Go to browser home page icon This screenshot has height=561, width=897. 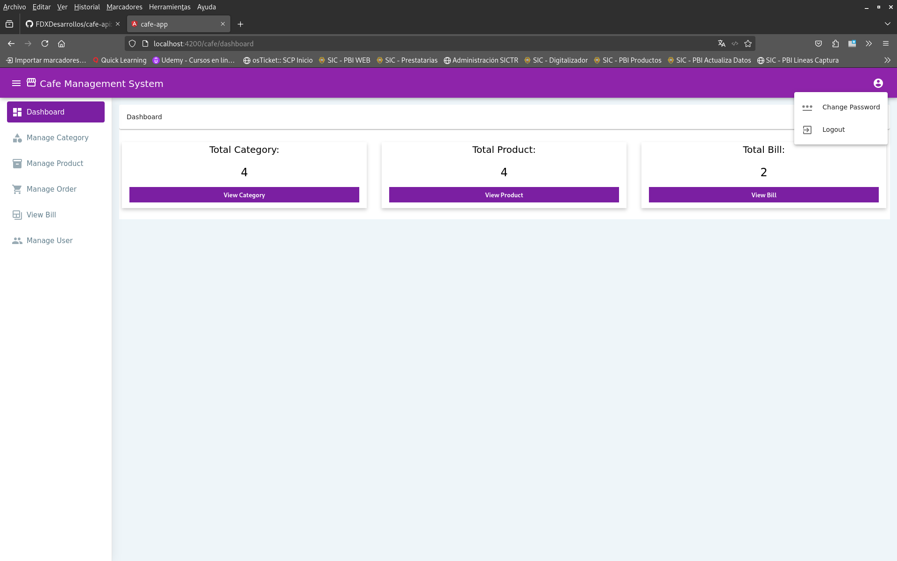point(61,43)
